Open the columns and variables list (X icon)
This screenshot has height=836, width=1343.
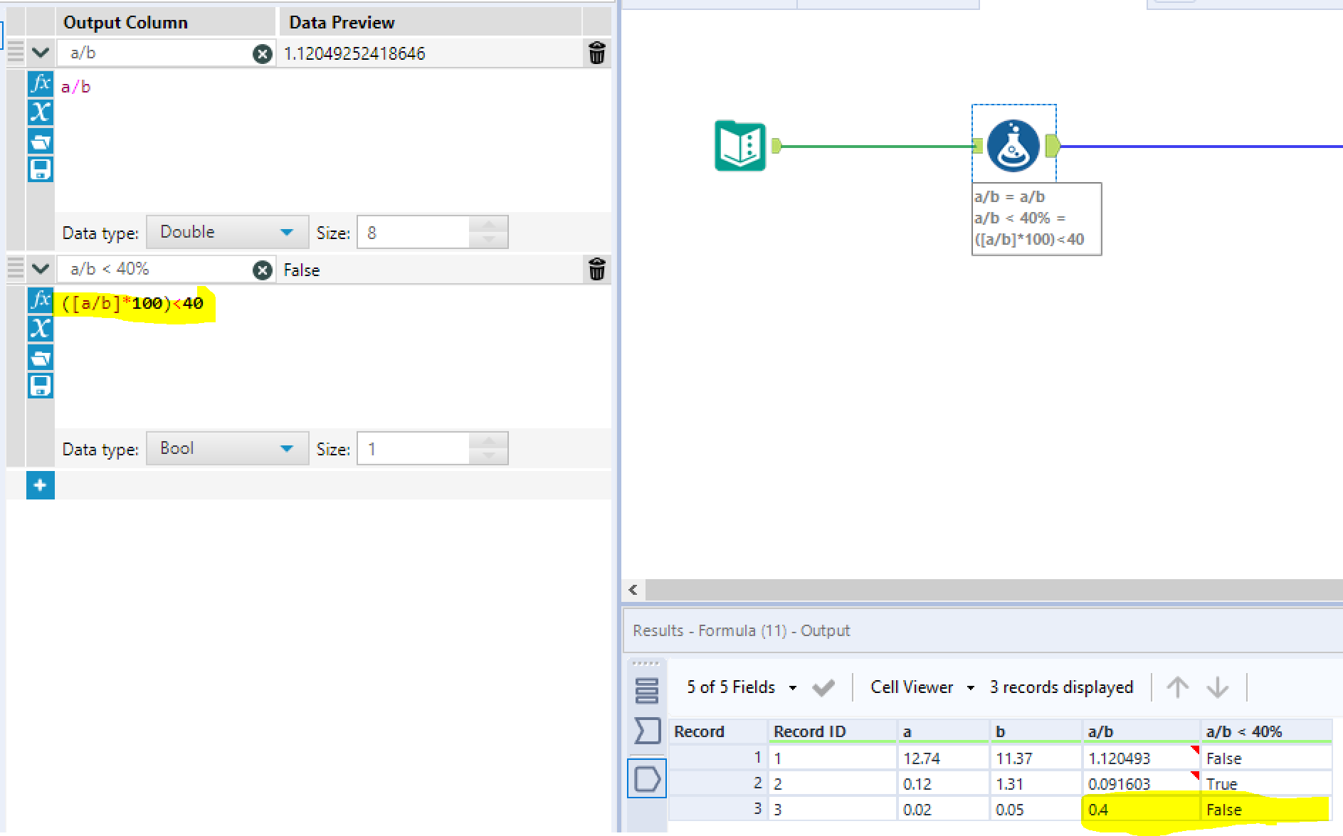point(41,112)
